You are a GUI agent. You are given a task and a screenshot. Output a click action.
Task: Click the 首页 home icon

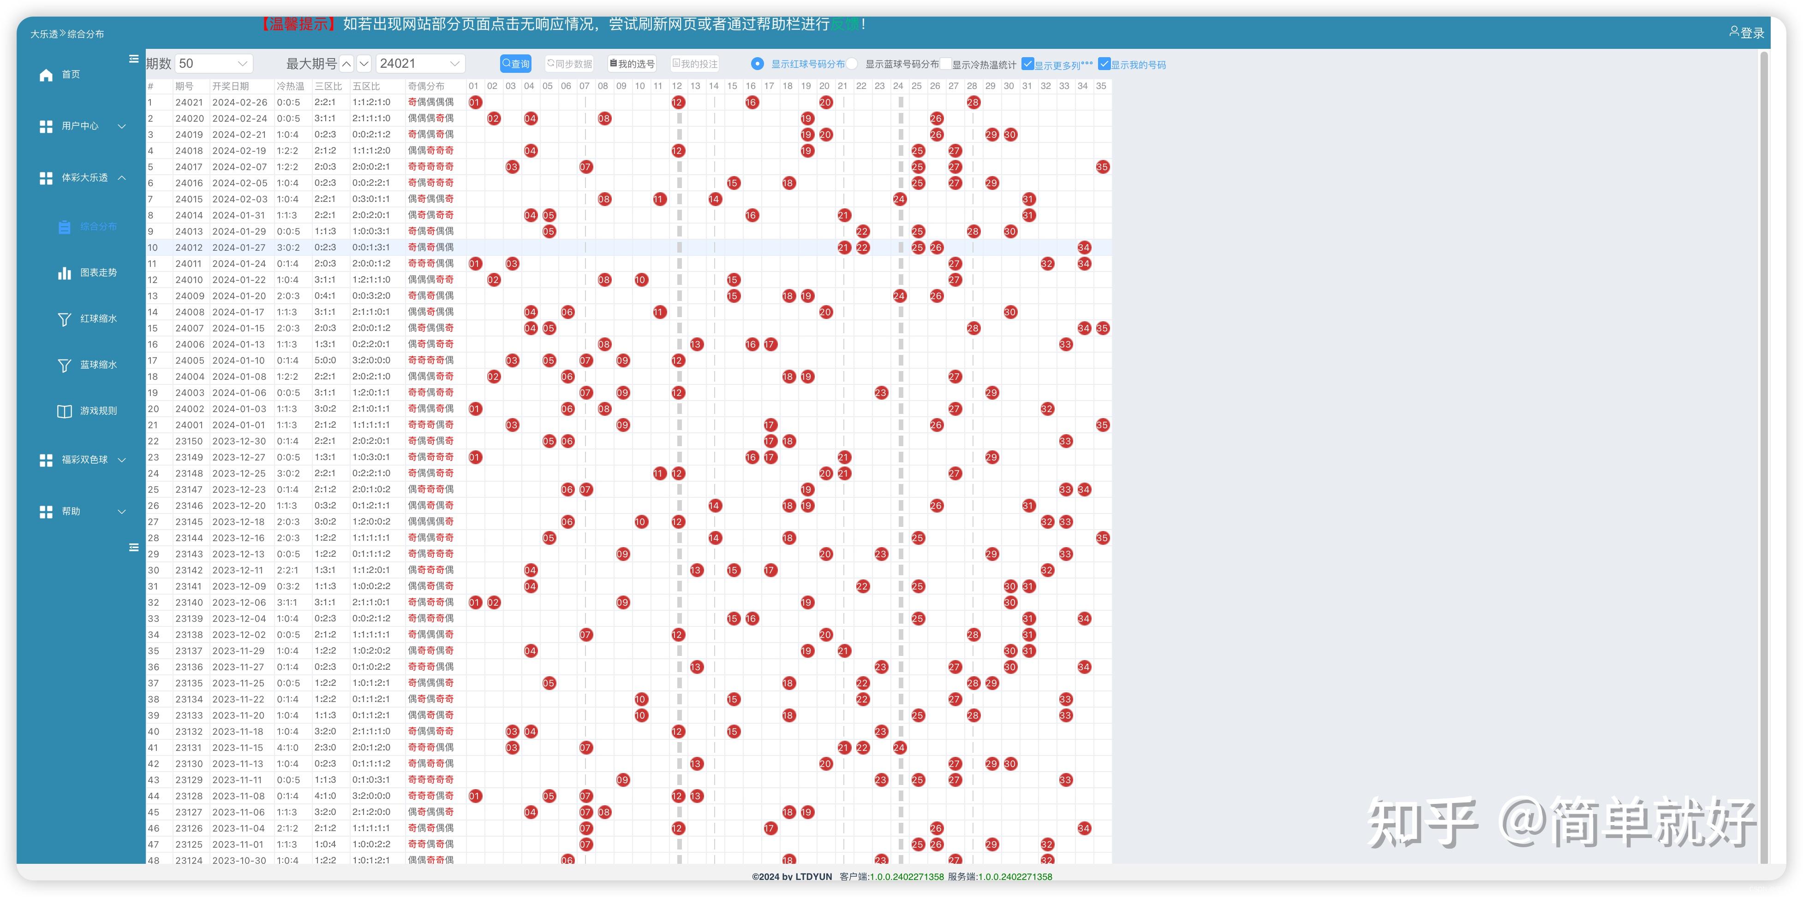[46, 75]
